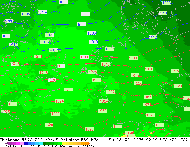This screenshot has width=190, height=147.
Task: Click the blue 1008 label with the cyan tick
Action: [166, 3]
